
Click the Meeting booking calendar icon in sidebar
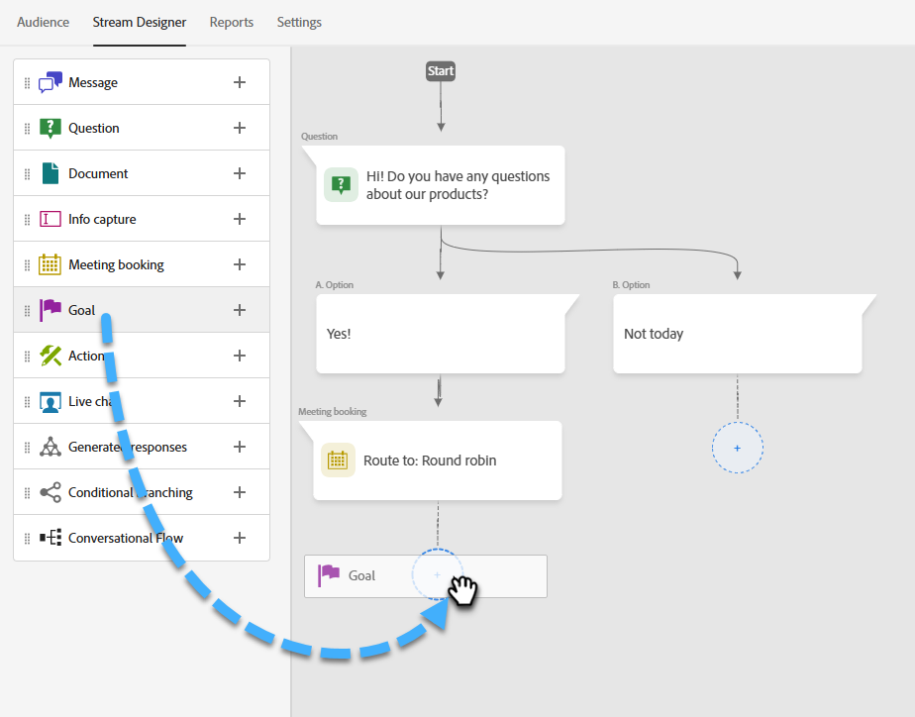click(x=51, y=264)
